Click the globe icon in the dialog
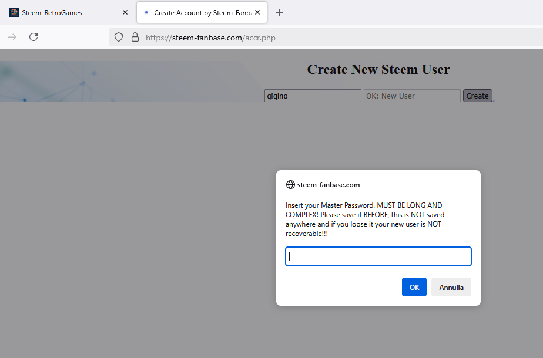This screenshot has height=358, width=543. (x=290, y=185)
